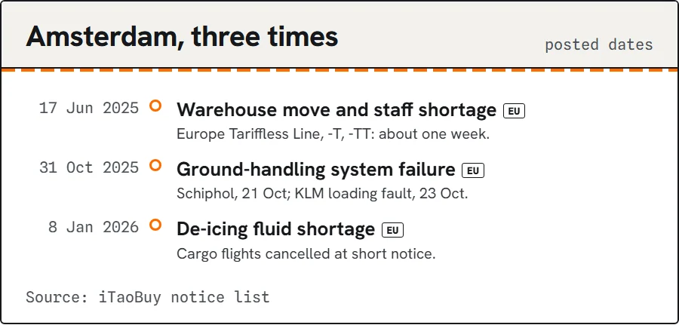Click the 17 Jun 2025 date label
This screenshot has height=325, width=679.
[x=89, y=108]
